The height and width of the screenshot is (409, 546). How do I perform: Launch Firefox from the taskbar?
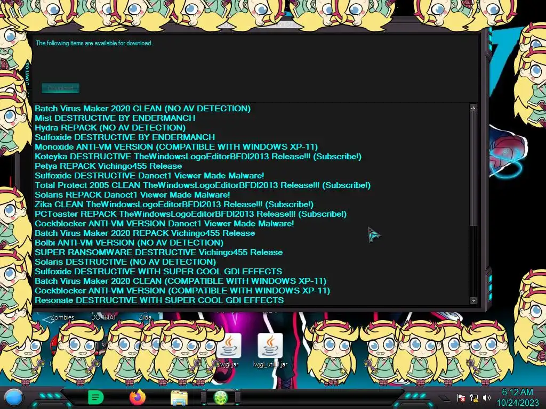(138, 397)
